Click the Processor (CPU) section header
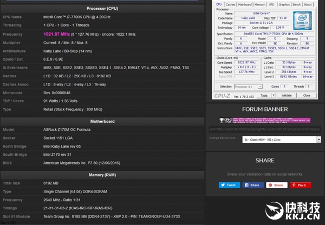The width and height of the screenshot is (325, 225). tap(102, 9)
